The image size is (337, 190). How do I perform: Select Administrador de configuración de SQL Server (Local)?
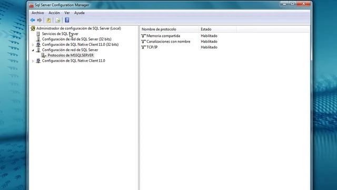(x=78, y=28)
